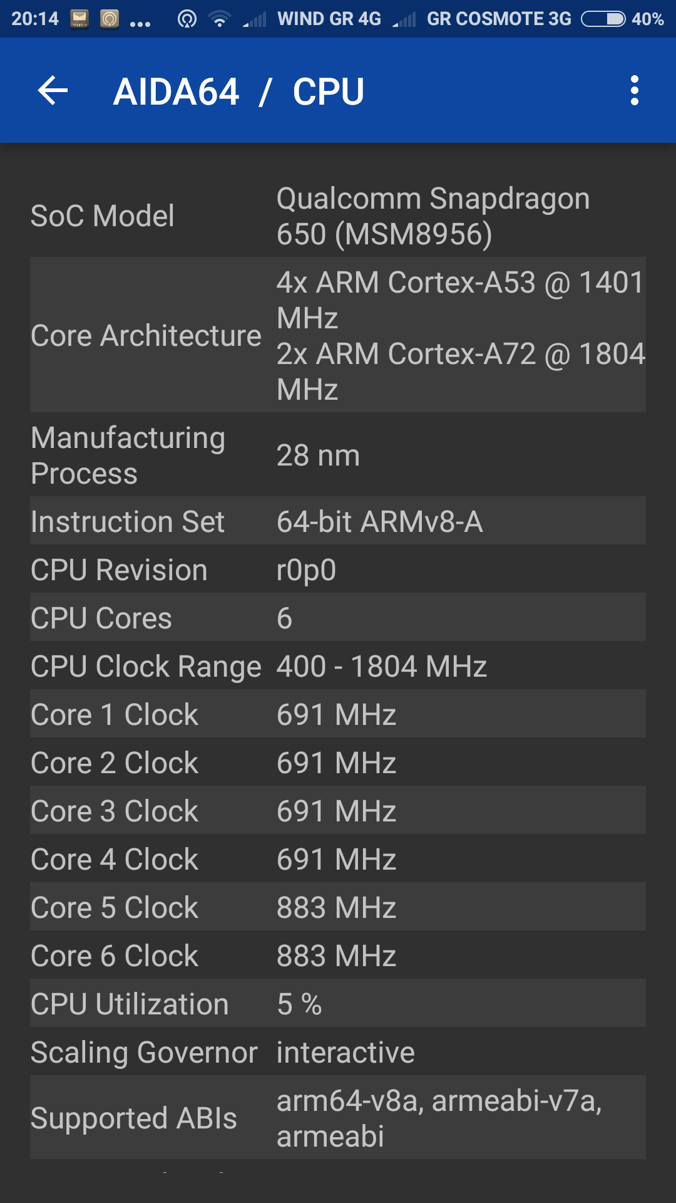Viewport: 676px width, 1203px height.
Task: Tap the battery icon in status bar
Action: [x=603, y=19]
